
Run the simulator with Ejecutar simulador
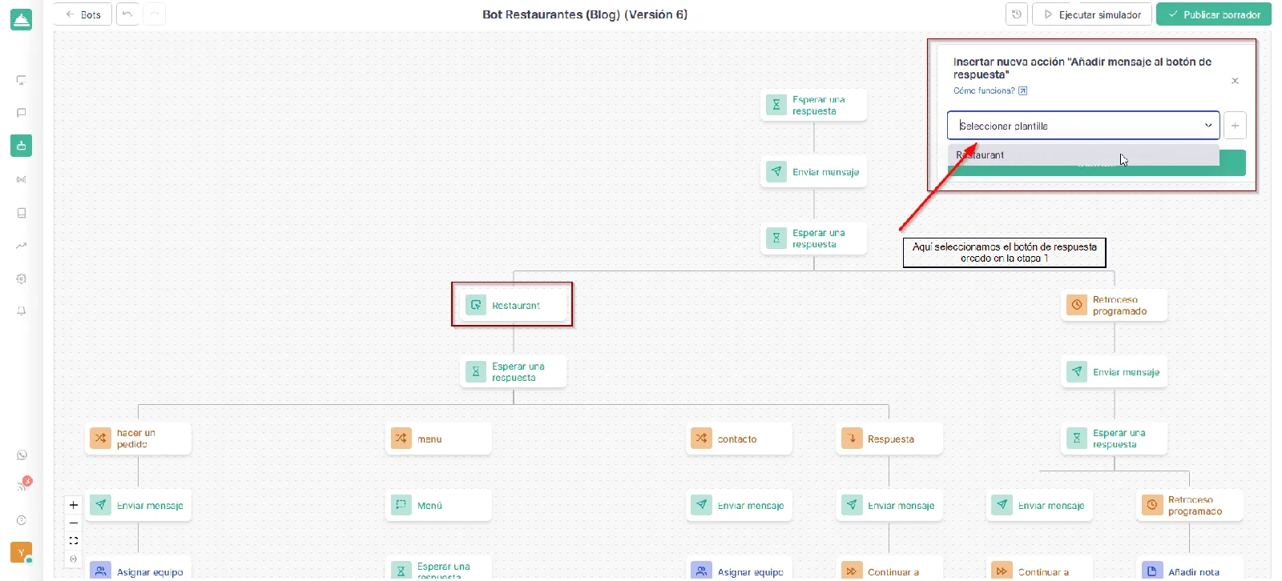pos(1092,14)
